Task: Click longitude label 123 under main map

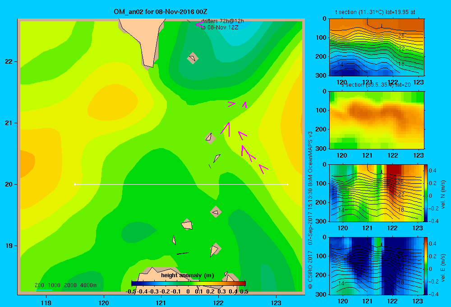Action: [276, 302]
